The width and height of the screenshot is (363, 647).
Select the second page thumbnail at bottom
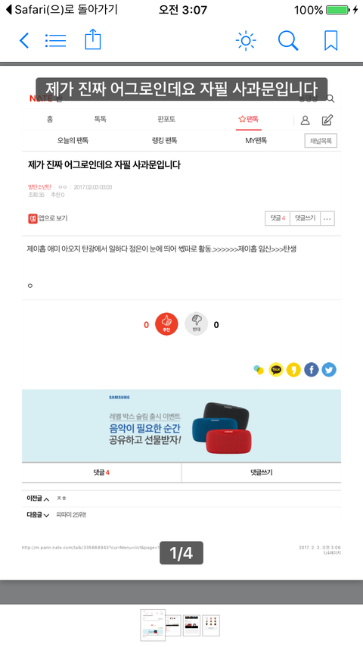(173, 626)
